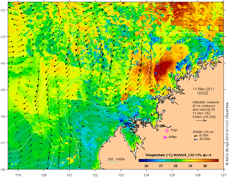Click the '0-30m' depth label
This screenshot has width=229, height=177.
click(204, 135)
